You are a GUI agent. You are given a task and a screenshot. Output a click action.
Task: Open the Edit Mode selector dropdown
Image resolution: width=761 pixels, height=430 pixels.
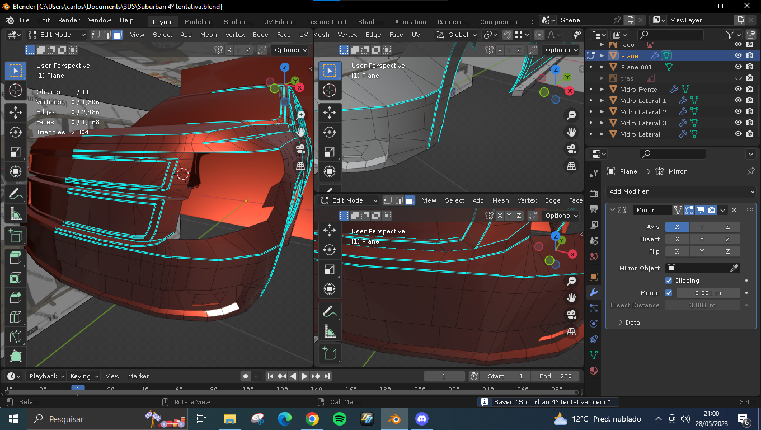(57, 35)
